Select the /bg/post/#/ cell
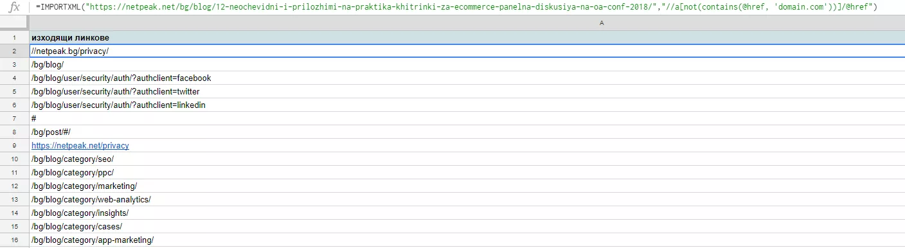Viewport: 905px width, 248px height. (x=467, y=132)
